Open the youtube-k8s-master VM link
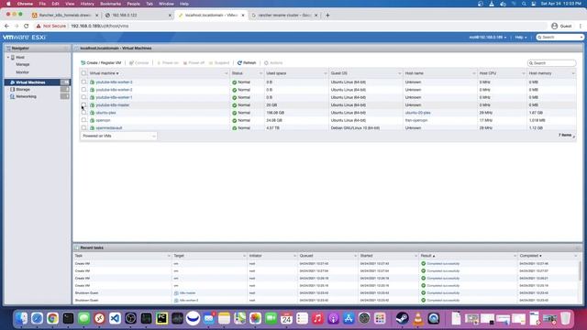The height and width of the screenshot is (330, 587). point(112,105)
